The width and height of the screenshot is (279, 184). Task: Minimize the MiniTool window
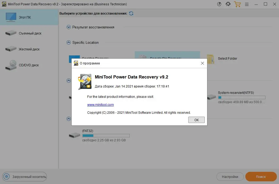point(256,4)
